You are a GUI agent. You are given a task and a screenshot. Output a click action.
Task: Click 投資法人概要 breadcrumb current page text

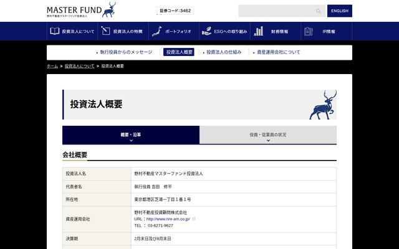point(112,66)
